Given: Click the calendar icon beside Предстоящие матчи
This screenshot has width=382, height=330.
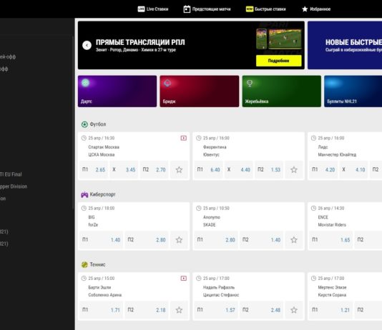Looking at the screenshot, I should coord(187,9).
